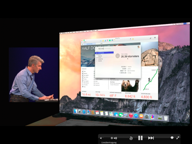Click the volume slider knob

(x=112, y=138)
